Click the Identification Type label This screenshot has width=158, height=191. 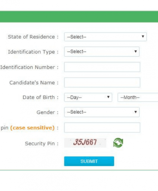pyautogui.click(x=33, y=52)
